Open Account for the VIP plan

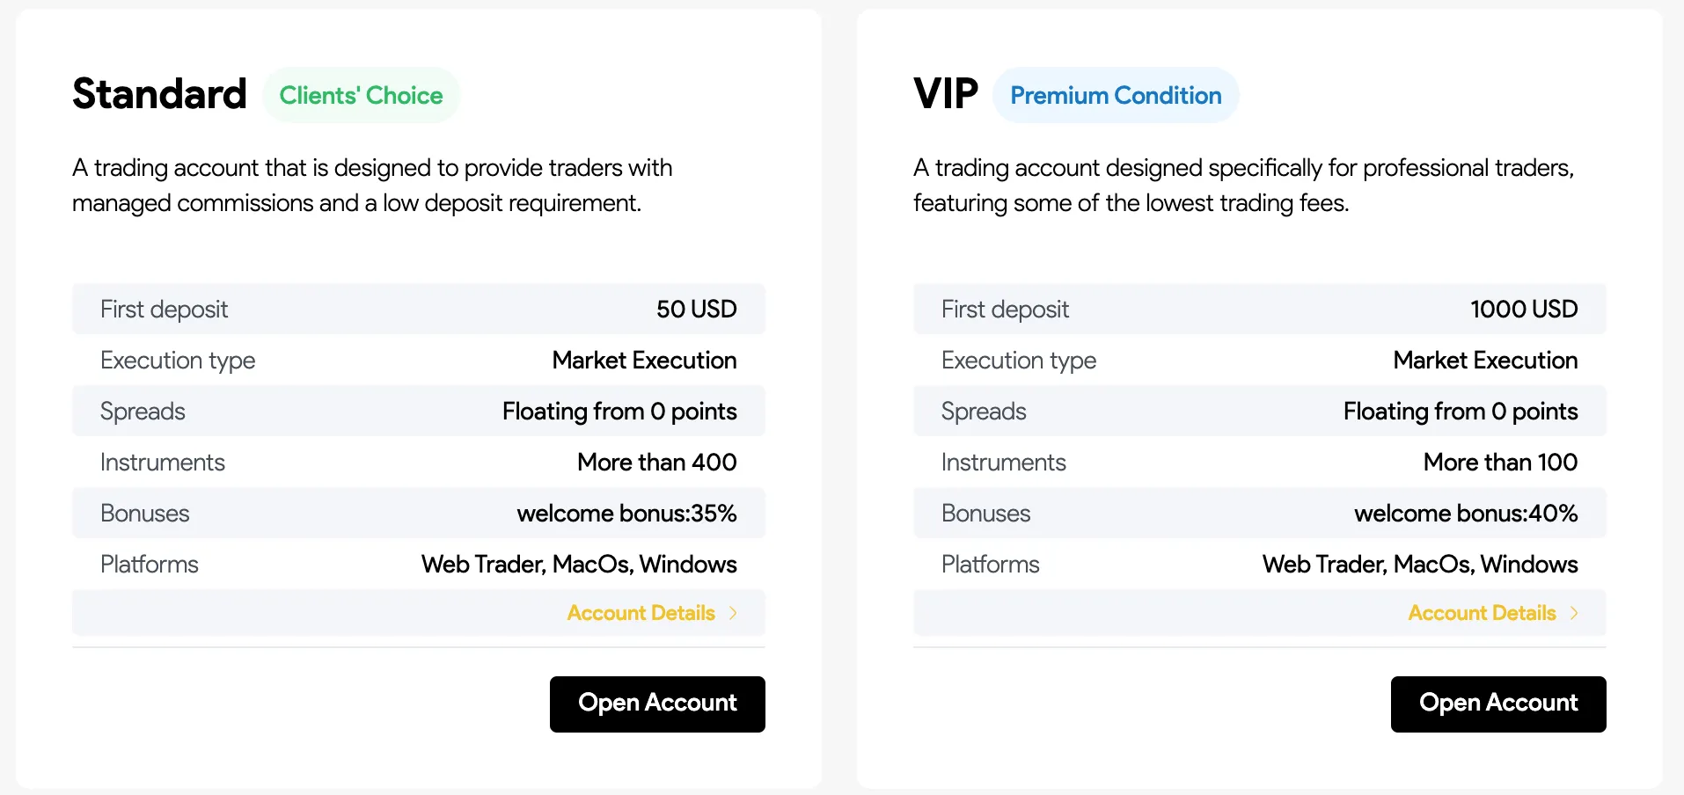[x=1498, y=704]
